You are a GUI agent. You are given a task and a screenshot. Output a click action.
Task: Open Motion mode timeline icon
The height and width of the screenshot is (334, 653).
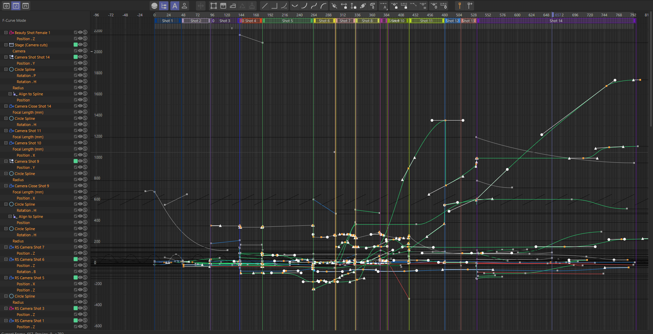point(26,6)
